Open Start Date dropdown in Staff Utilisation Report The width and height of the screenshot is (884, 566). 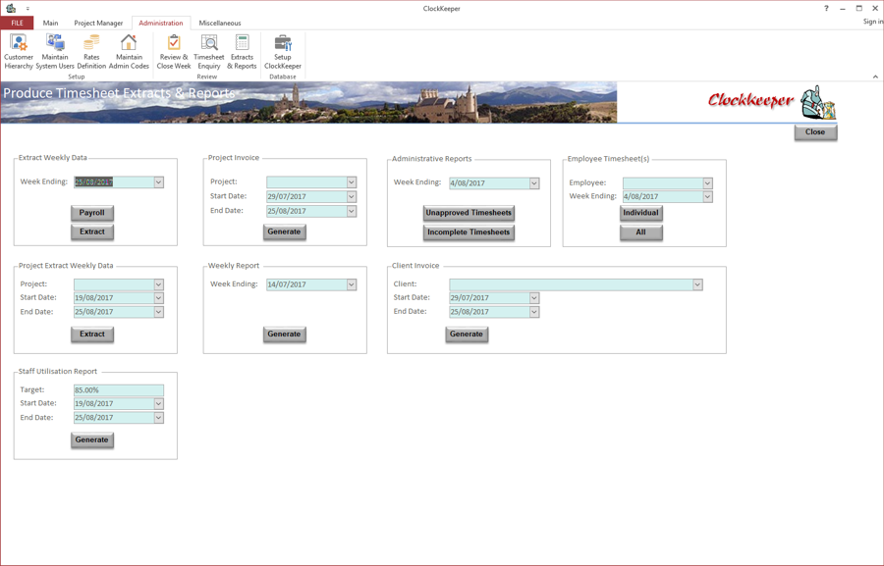click(x=159, y=404)
